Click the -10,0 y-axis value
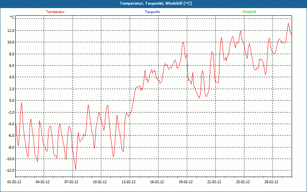The image size is (307, 192). [x=10, y=159]
